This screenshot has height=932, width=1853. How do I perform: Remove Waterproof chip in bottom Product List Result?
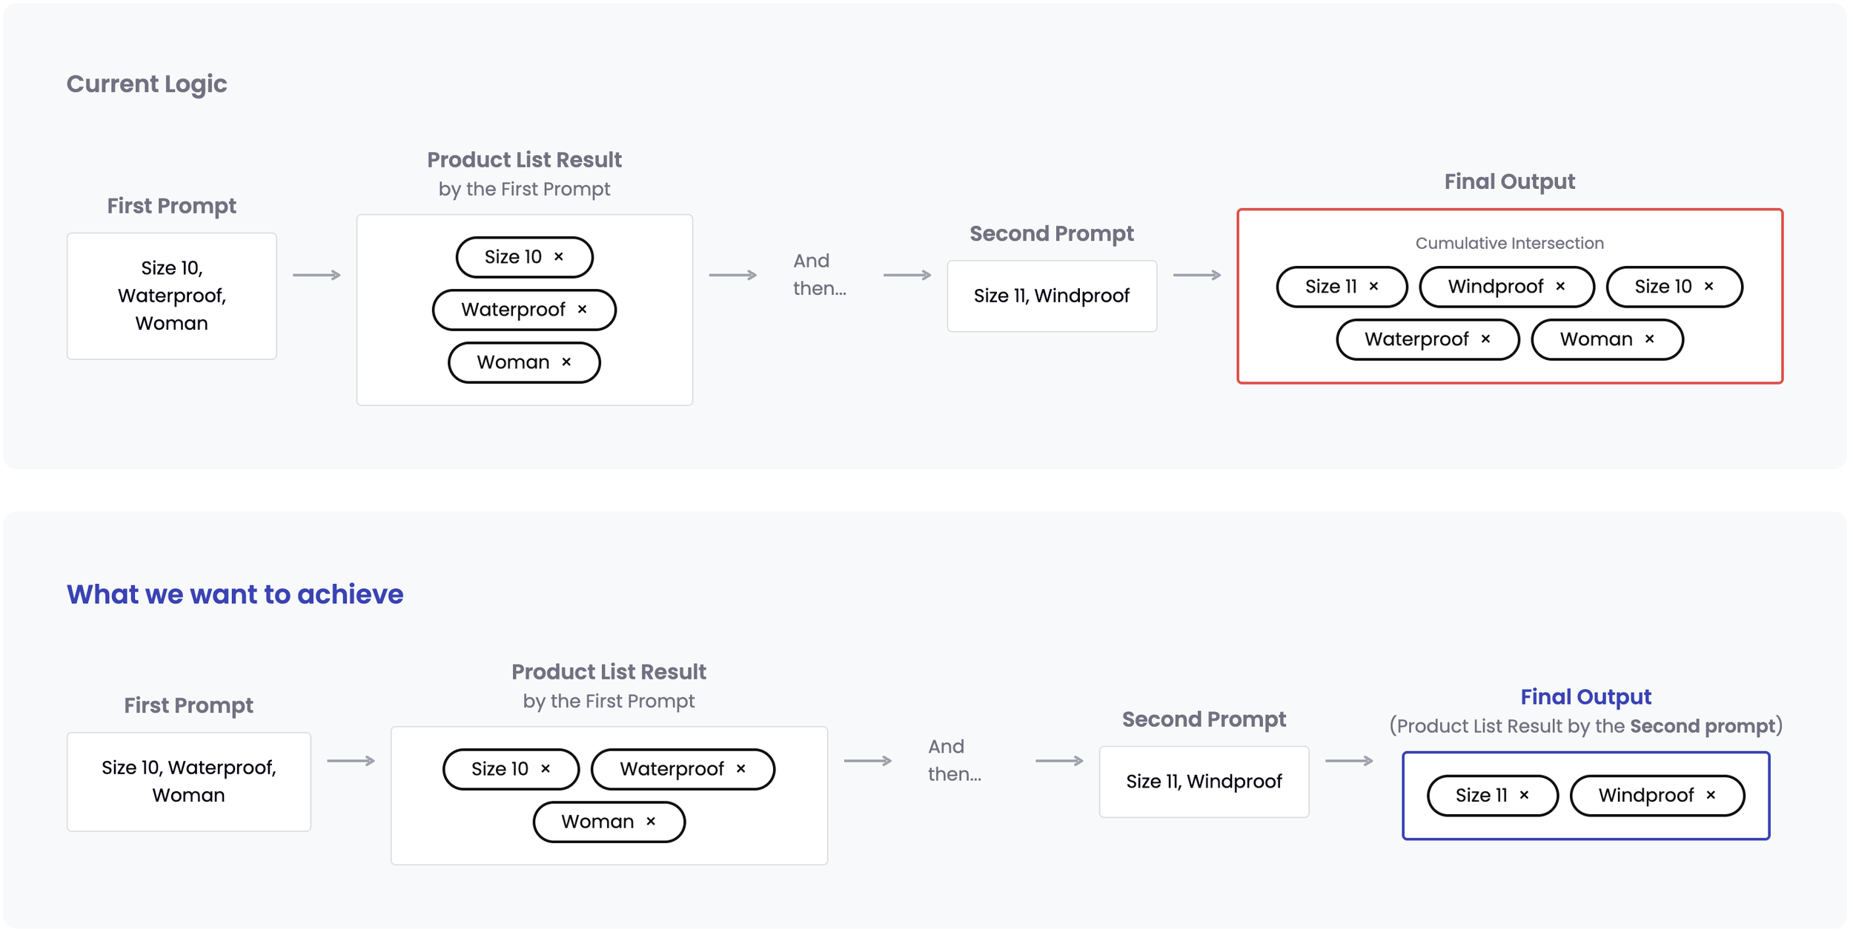point(741,768)
